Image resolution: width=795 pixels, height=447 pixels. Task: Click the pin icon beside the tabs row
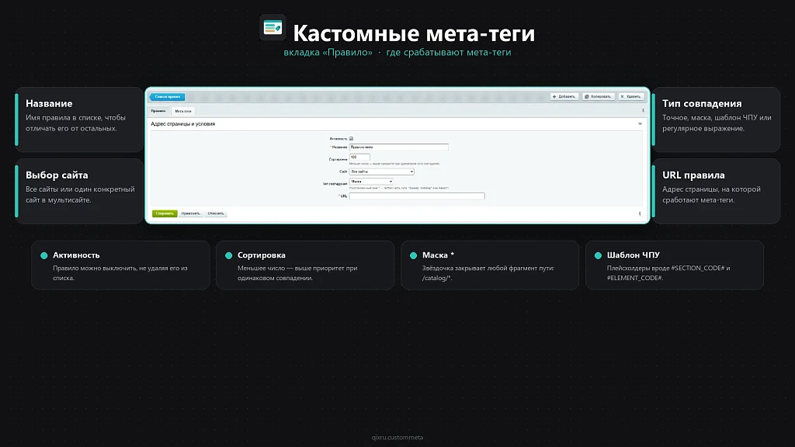coord(643,110)
